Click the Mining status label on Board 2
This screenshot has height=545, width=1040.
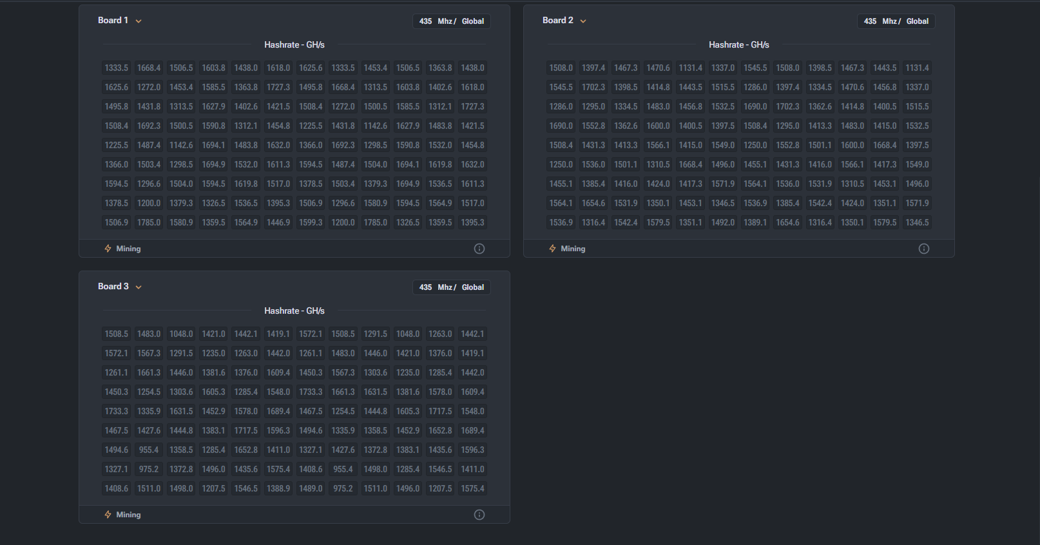(x=573, y=249)
